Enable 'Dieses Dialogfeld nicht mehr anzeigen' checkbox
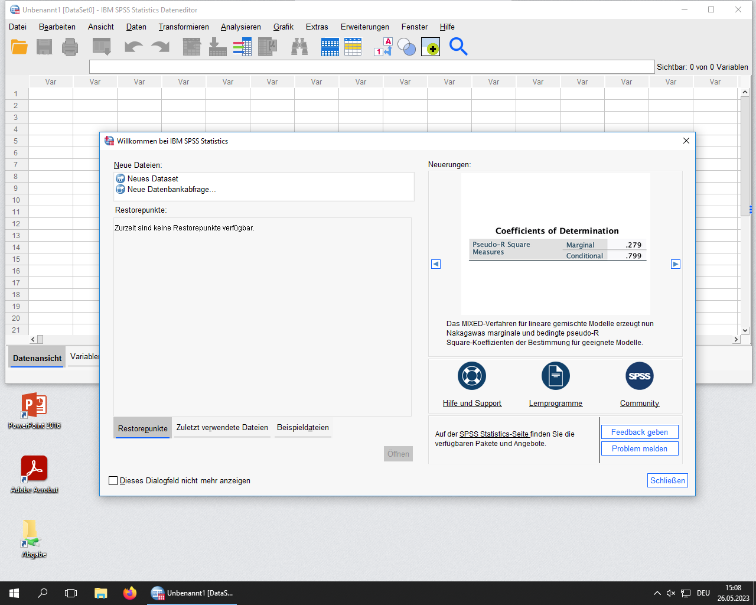This screenshot has width=756, height=605. [x=113, y=481]
